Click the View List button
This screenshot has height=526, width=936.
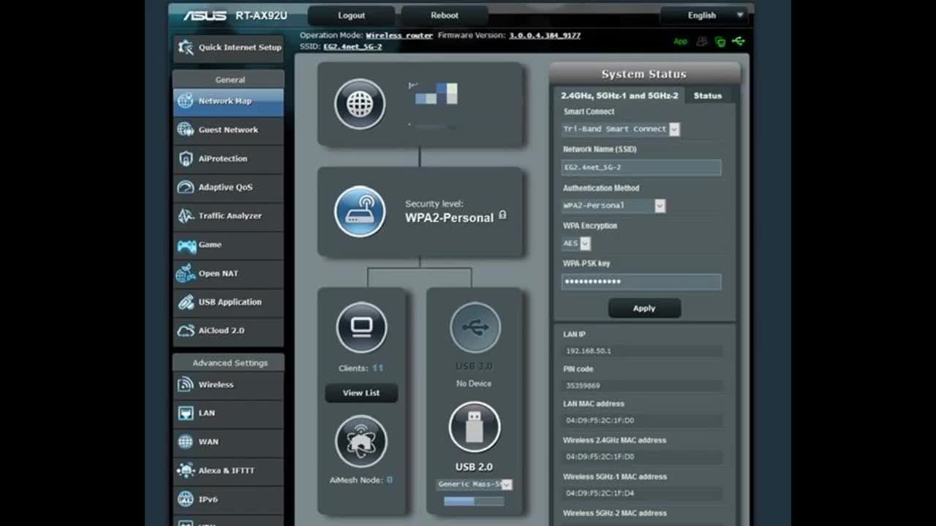click(361, 393)
